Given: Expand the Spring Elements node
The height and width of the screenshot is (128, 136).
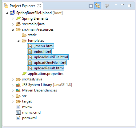Looking at the screenshot, I should click(13, 19).
